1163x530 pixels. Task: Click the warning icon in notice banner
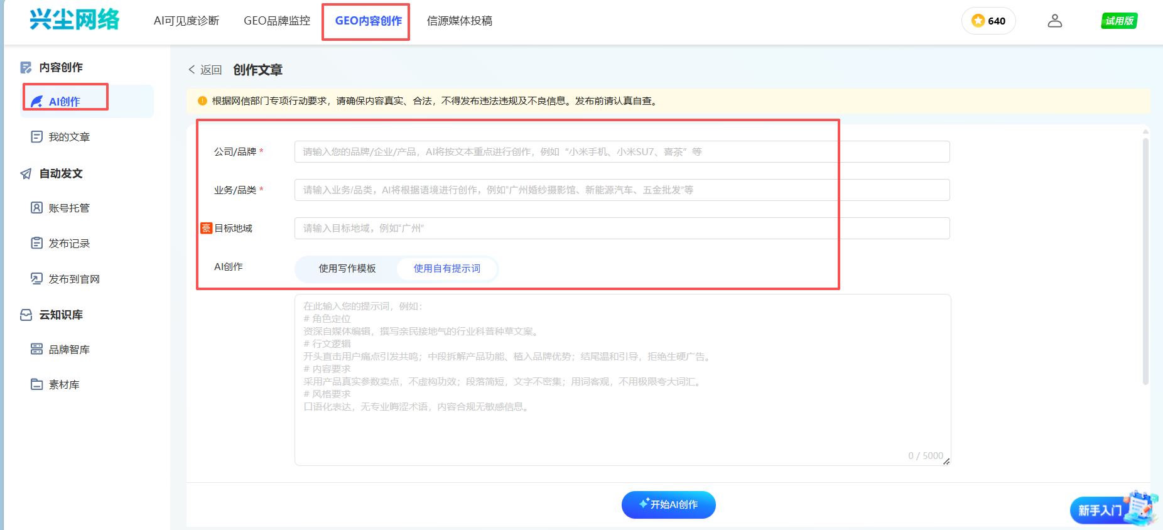tap(202, 100)
